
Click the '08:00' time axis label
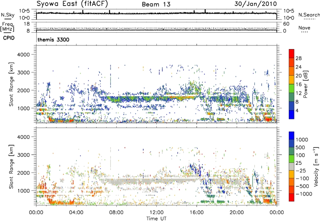pos(116,213)
